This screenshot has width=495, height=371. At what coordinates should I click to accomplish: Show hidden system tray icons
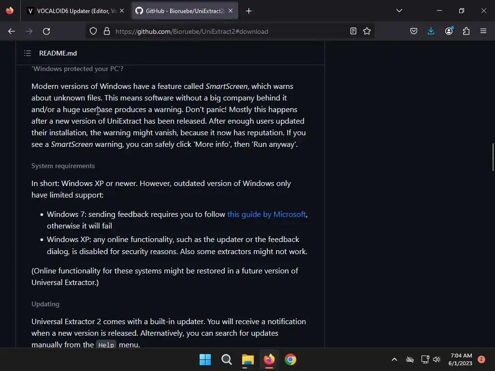394,359
